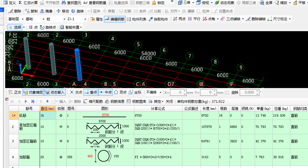Select row 4 加筋箍 name cell
The image size is (308, 168).
[29, 157]
